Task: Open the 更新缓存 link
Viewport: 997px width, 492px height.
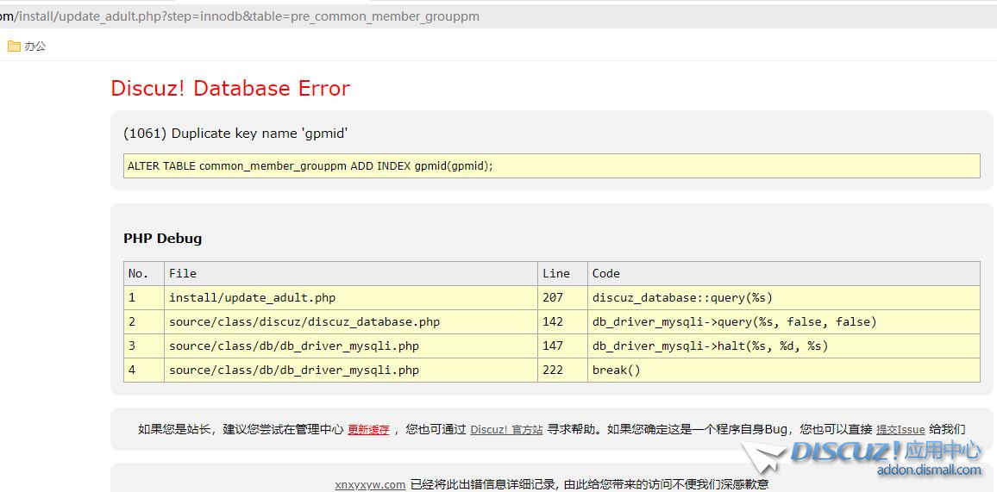Action: 368,429
